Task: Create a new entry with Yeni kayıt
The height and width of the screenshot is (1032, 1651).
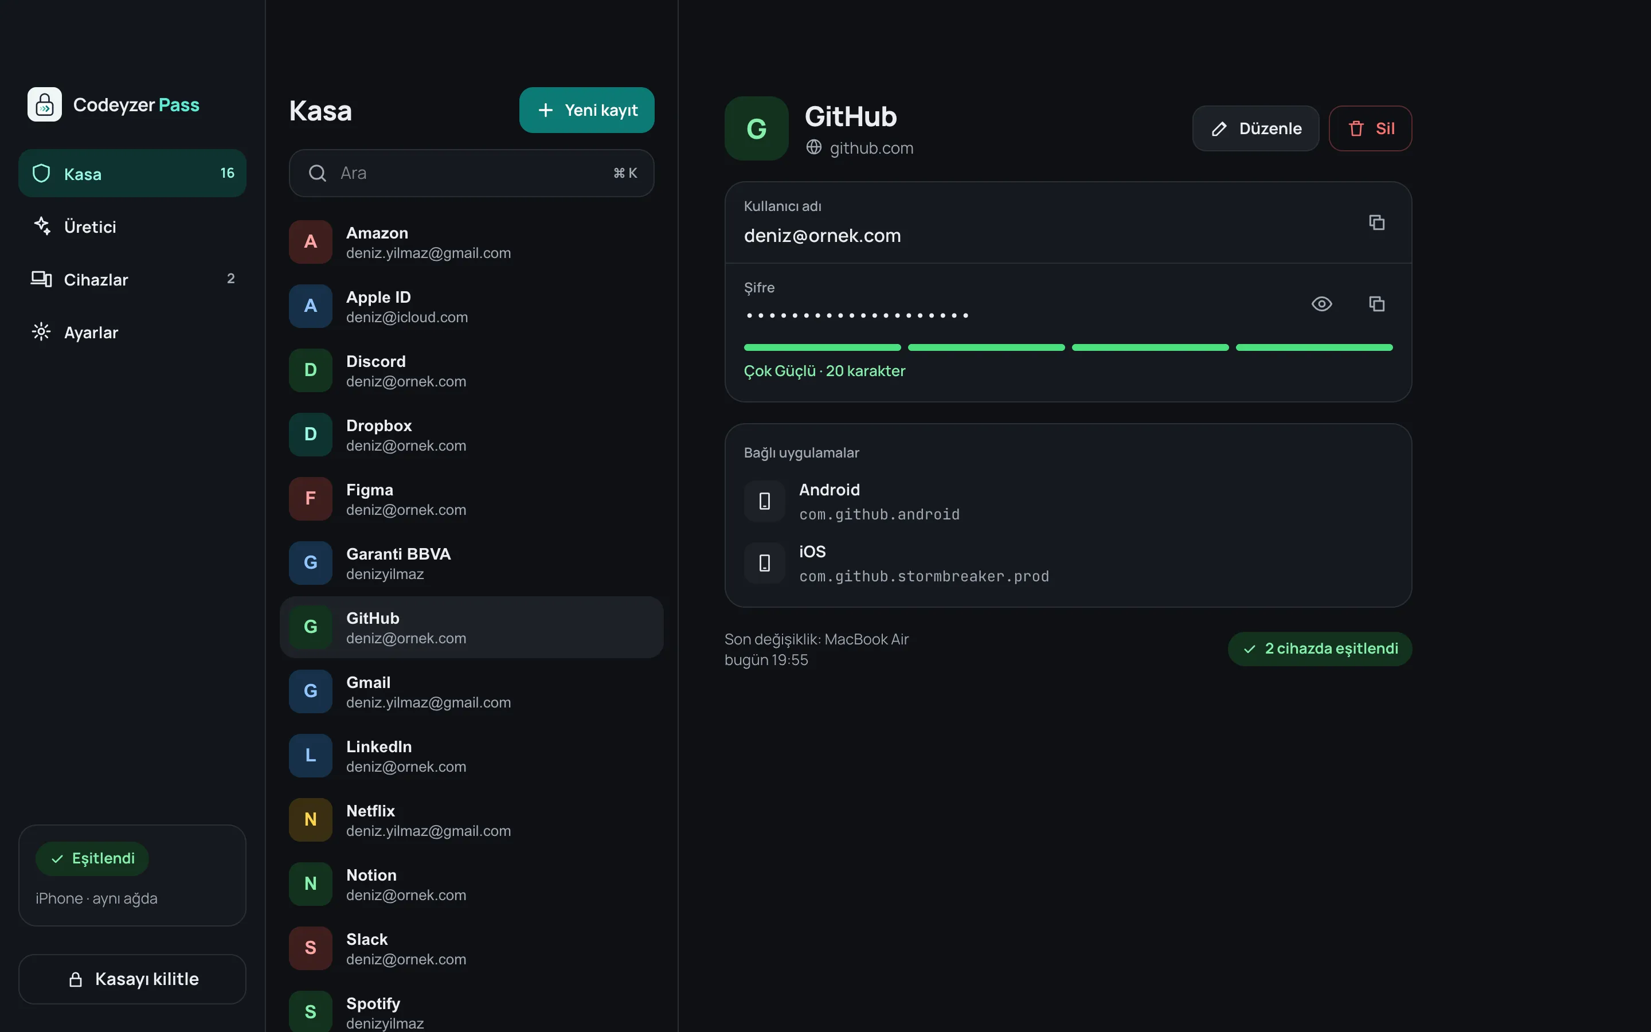Action: tap(586, 110)
